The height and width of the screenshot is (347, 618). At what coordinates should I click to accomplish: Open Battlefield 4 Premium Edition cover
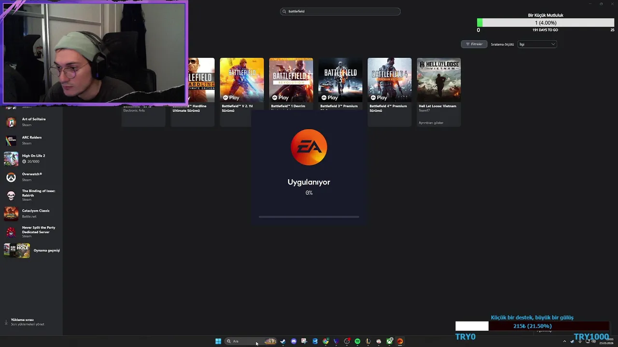pyautogui.click(x=390, y=80)
